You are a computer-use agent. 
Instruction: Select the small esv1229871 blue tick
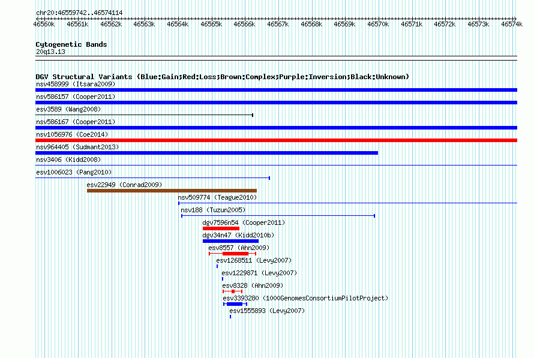[x=223, y=279]
